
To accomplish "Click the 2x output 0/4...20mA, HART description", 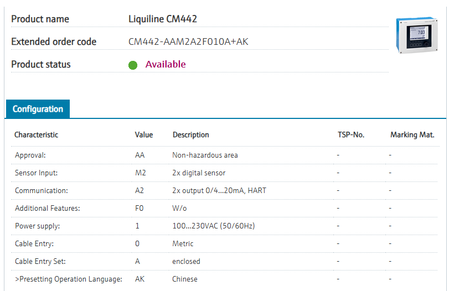I will [x=220, y=191].
